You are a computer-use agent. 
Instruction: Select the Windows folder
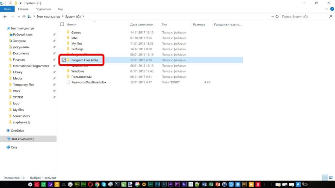[x=78, y=71]
